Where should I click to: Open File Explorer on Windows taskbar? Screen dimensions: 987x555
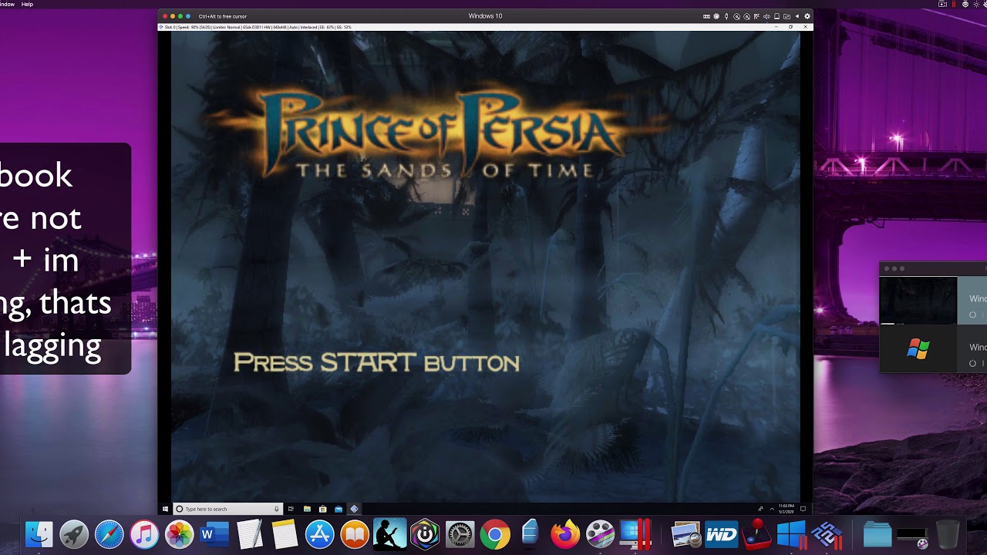pos(307,509)
